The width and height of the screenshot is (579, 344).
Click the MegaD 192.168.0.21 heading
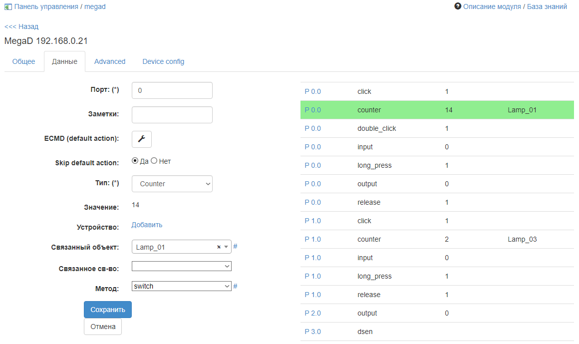pyautogui.click(x=46, y=40)
